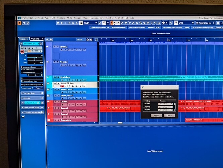223x168 pixels.
Task: Expand the Effets d'Insert MIDI section
Action: (x=32, y=107)
